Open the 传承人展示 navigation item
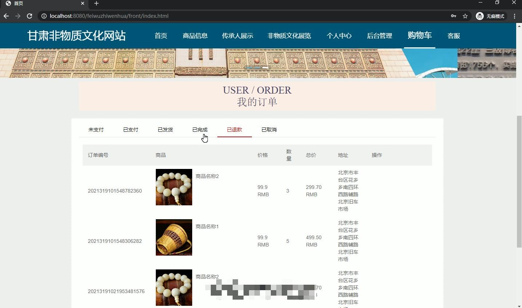 [x=237, y=36]
